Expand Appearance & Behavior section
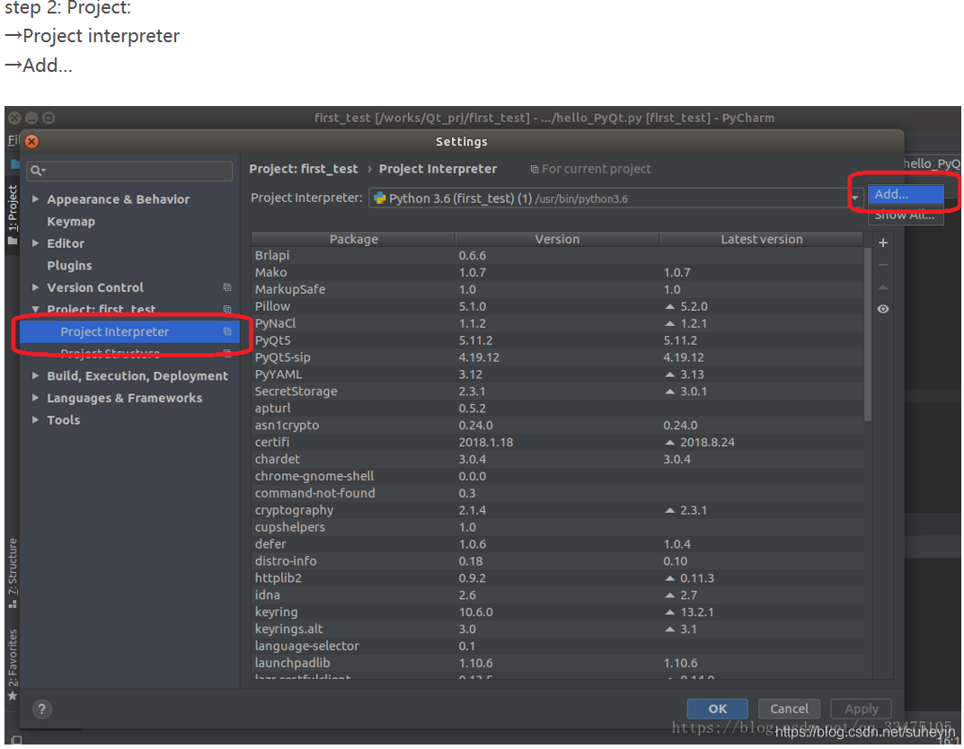964x749 pixels. pyautogui.click(x=36, y=199)
